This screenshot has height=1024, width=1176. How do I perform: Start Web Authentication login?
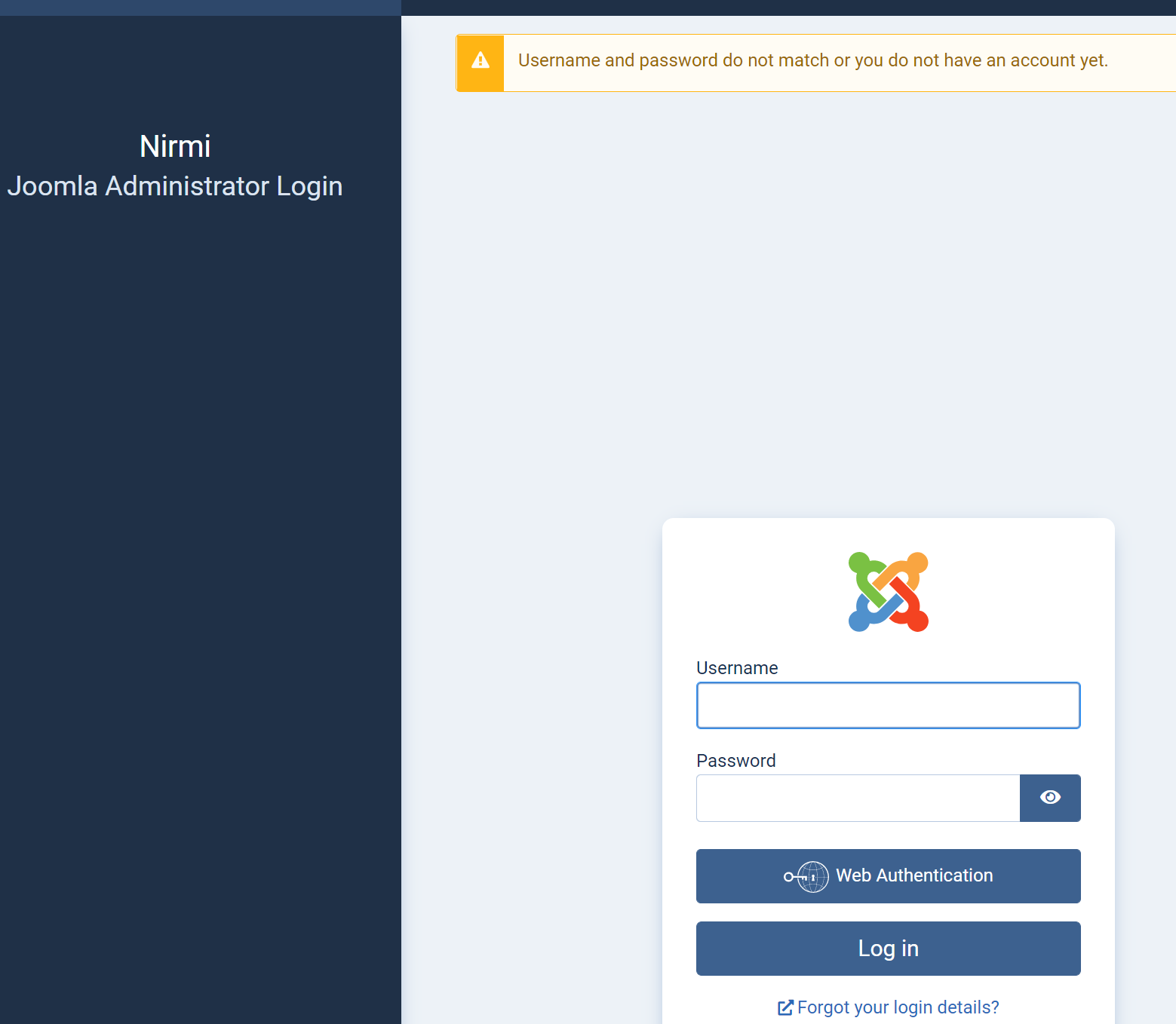[888, 876]
